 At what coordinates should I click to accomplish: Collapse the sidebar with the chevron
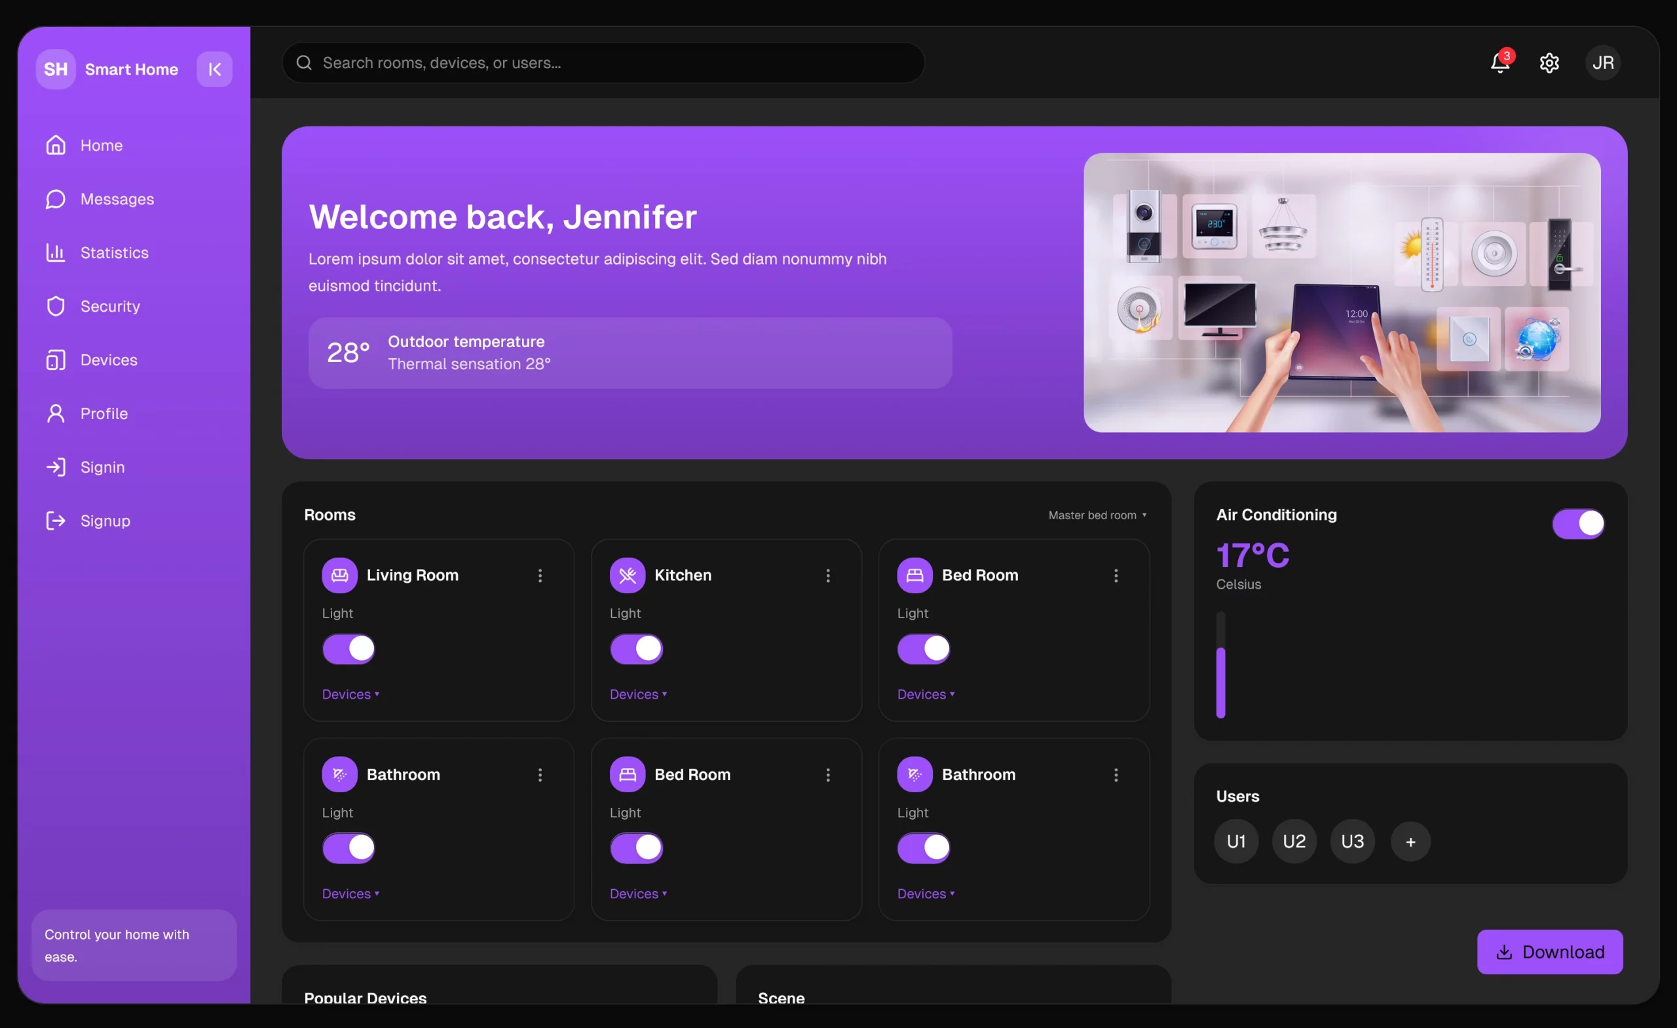point(214,69)
